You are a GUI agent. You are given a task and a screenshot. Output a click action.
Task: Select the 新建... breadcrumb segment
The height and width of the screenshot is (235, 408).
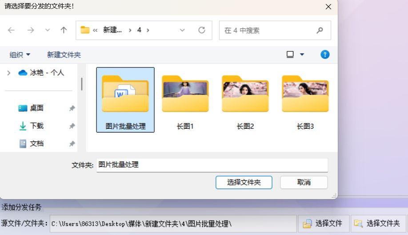[x=112, y=30]
